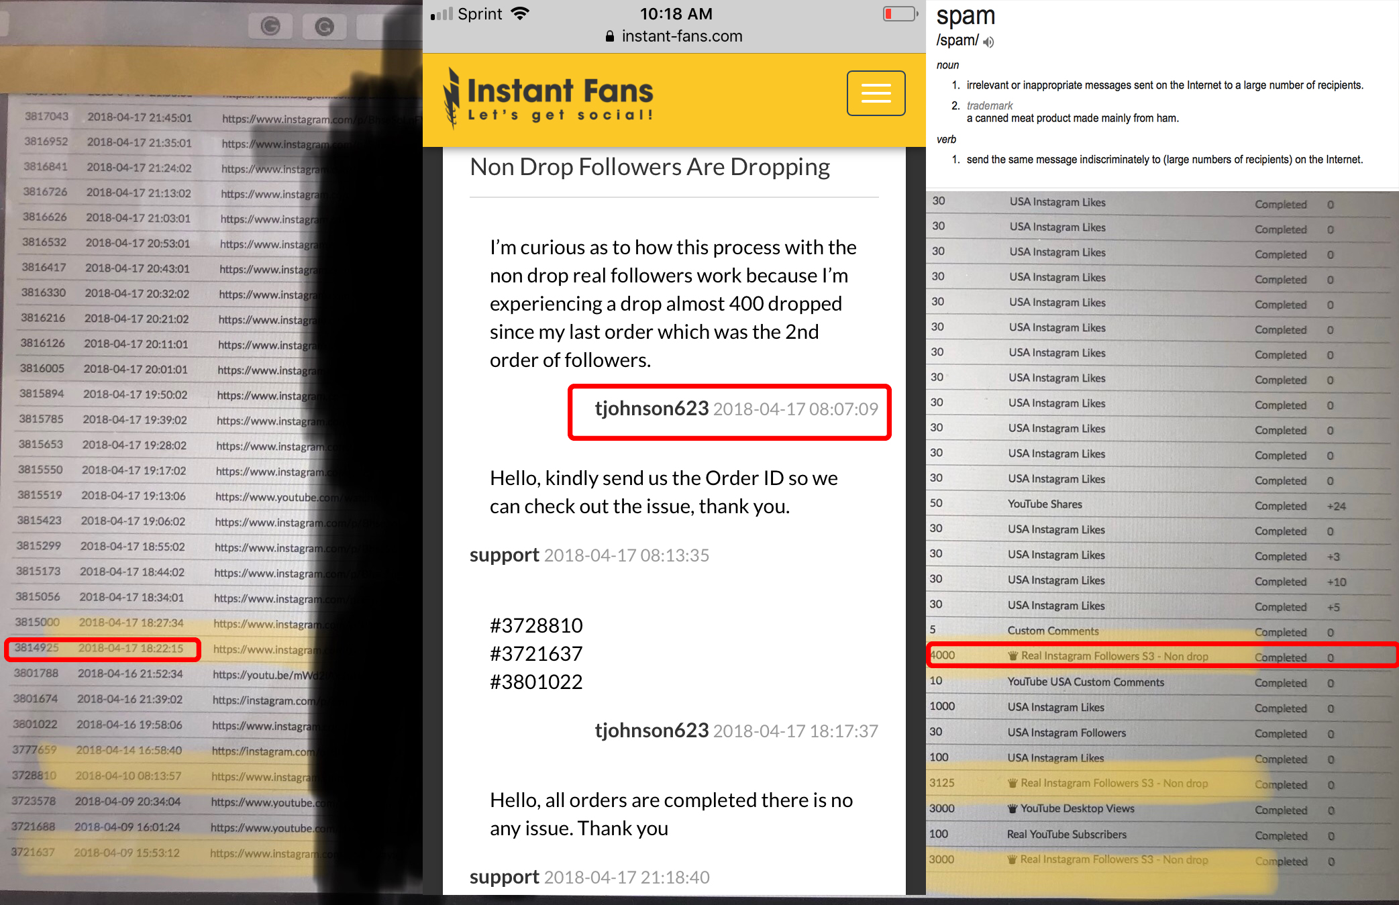Select order number #3801022 in the chat
The width and height of the screenshot is (1399, 905).
pyautogui.click(x=536, y=682)
